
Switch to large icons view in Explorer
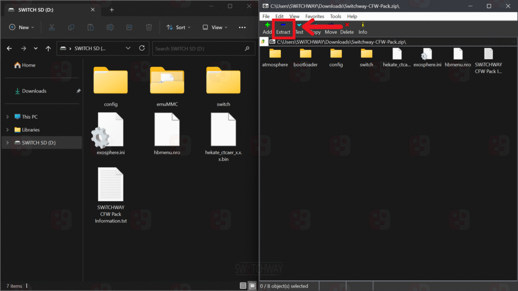pyautogui.click(x=252, y=286)
